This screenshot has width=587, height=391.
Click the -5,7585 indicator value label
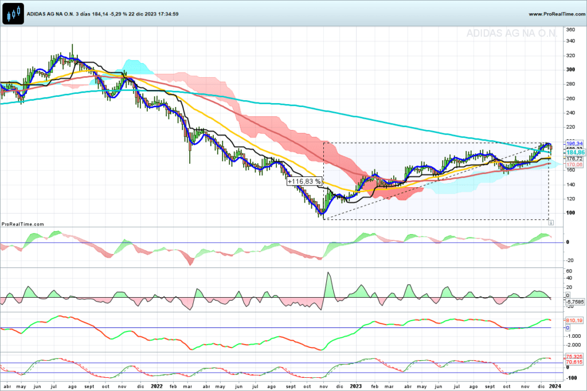coord(574,302)
